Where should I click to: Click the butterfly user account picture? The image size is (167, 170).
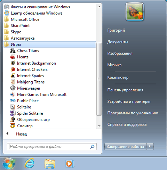tap(135, 12)
